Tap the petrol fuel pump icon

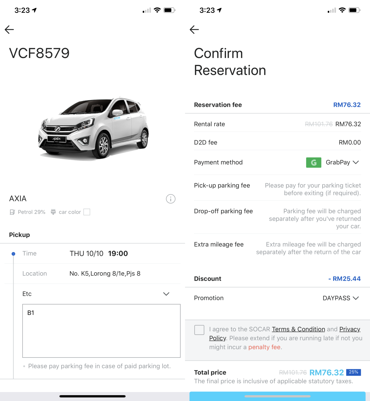(12, 212)
